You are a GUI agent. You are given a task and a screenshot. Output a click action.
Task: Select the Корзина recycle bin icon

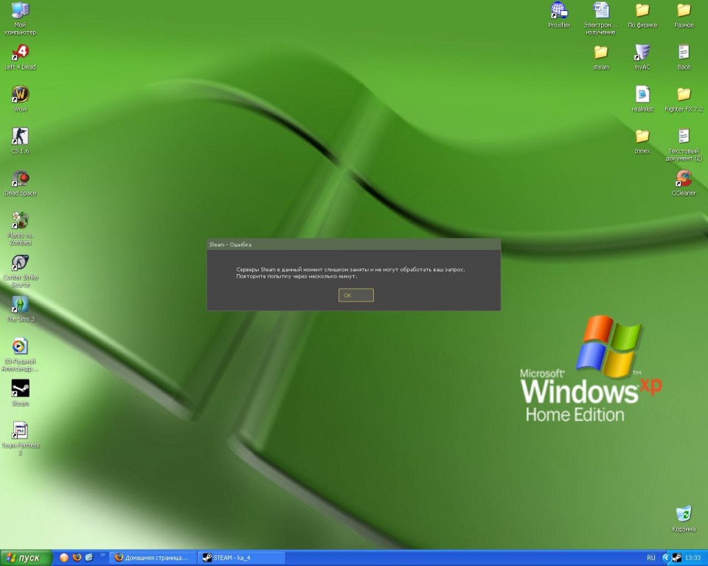click(684, 519)
